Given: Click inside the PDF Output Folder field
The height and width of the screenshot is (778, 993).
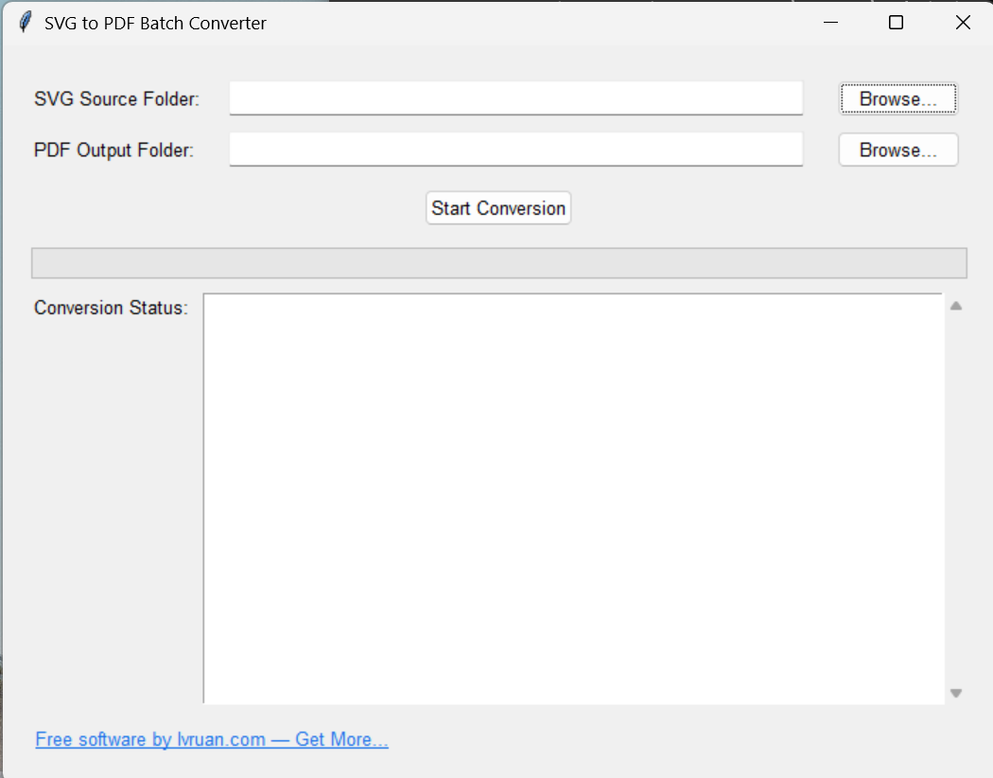Looking at the screenshot, I should [515, 149].
